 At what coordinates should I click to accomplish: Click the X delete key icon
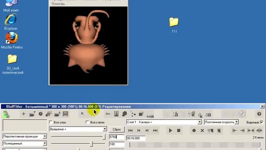coord(202,130)
